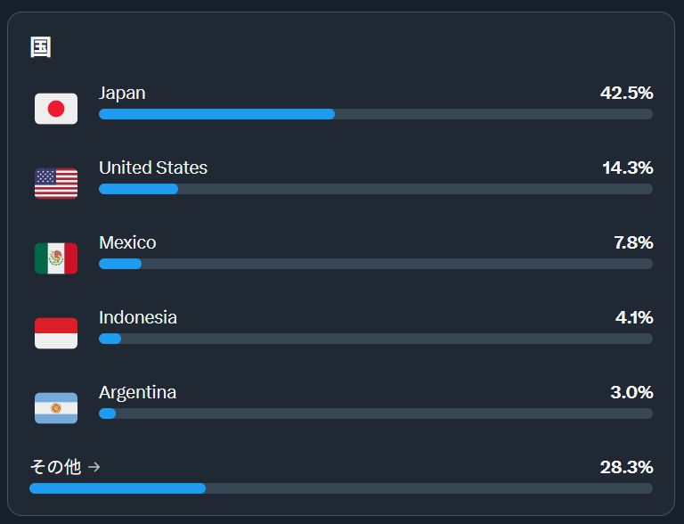Select the United States label
Image resolution: width=684 pixels, height=524 pixels.
click(153, 168)
